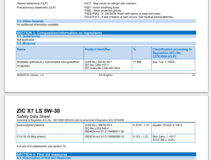Click EC Index-No. 649-467-00-8 identifier
Screen dimensions: 211x160
click(x=102, y=68)
